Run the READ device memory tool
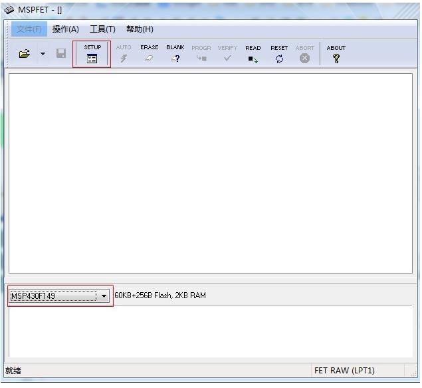Image resolution: width=422 pixels, height=388 pixels. (253, 54)
